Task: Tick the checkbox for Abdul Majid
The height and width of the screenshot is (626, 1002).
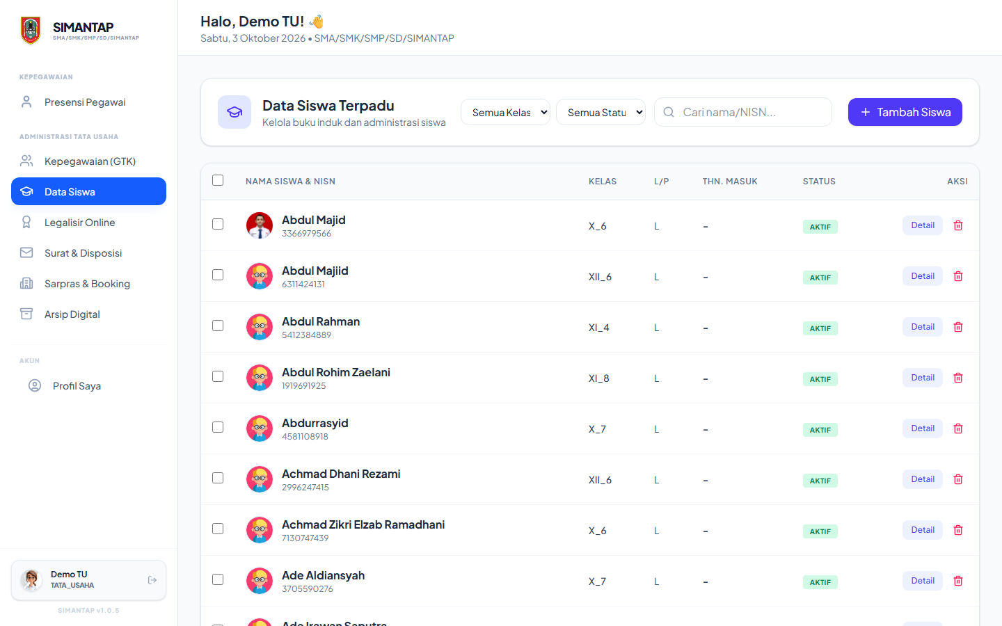Action: pyautogui.click(x=218, y=224)
